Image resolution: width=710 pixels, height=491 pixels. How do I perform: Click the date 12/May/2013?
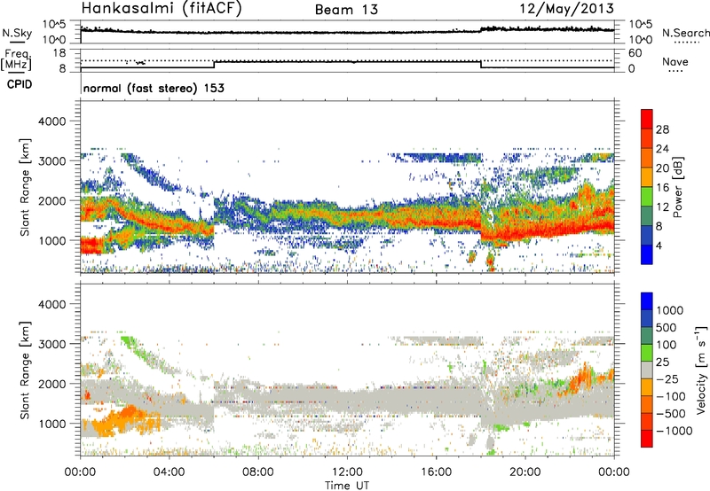pos(566,8)
